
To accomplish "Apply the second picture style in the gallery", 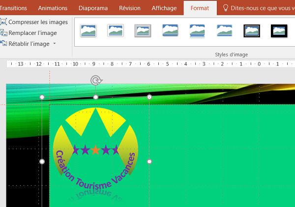I will pyautogui.click(x=116, y=30).
